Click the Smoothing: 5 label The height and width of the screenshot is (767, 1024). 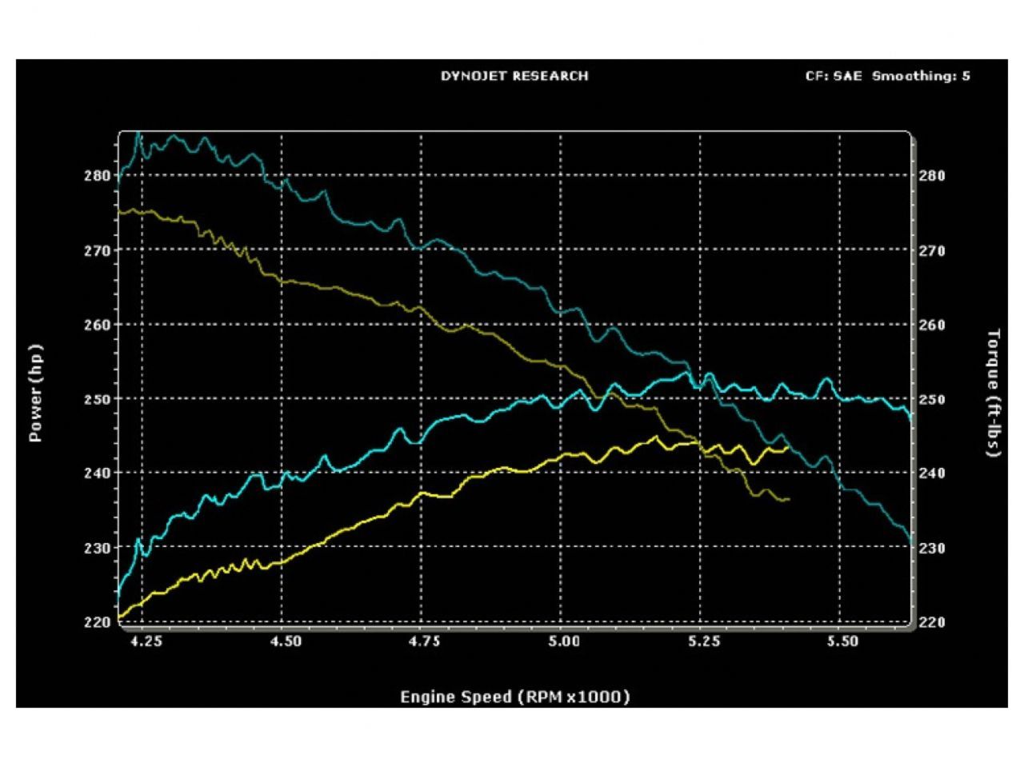(x=922, y=77)
